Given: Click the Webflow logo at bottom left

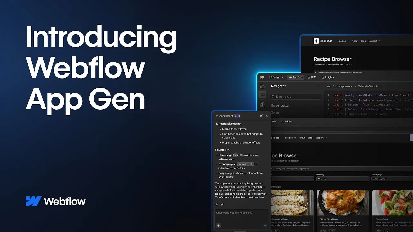Looking at the screenshot, I should click(x=55, y=201).
